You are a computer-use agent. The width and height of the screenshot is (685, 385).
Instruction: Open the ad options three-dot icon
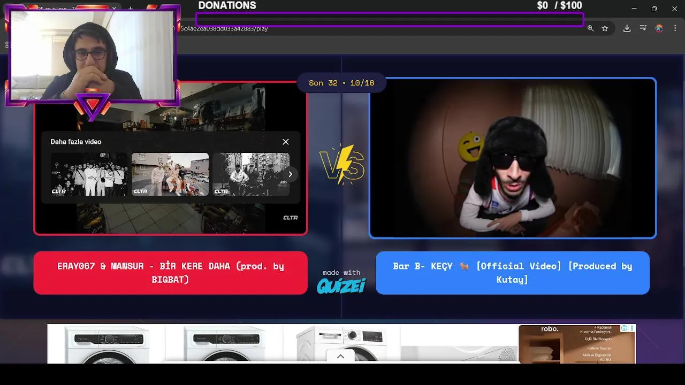click(632, 328)
